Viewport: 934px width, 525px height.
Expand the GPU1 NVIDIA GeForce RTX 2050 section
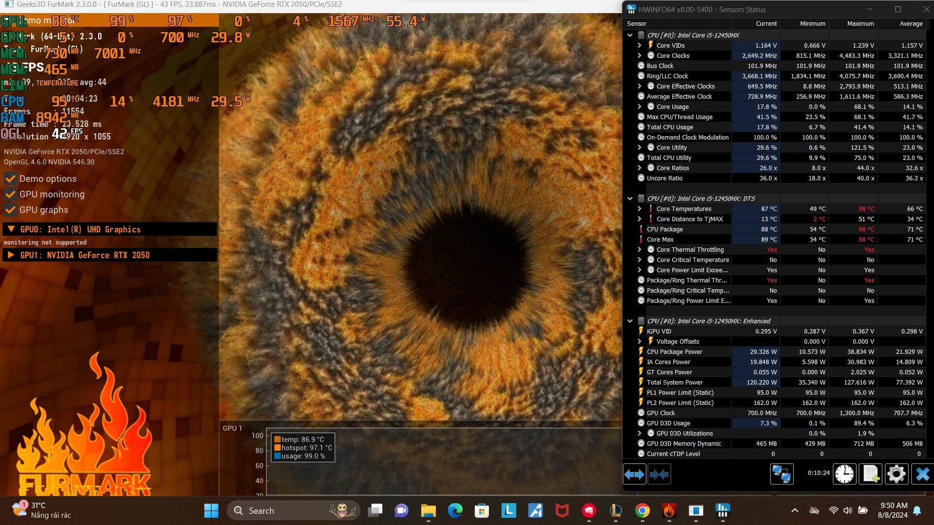click(11, 255)
